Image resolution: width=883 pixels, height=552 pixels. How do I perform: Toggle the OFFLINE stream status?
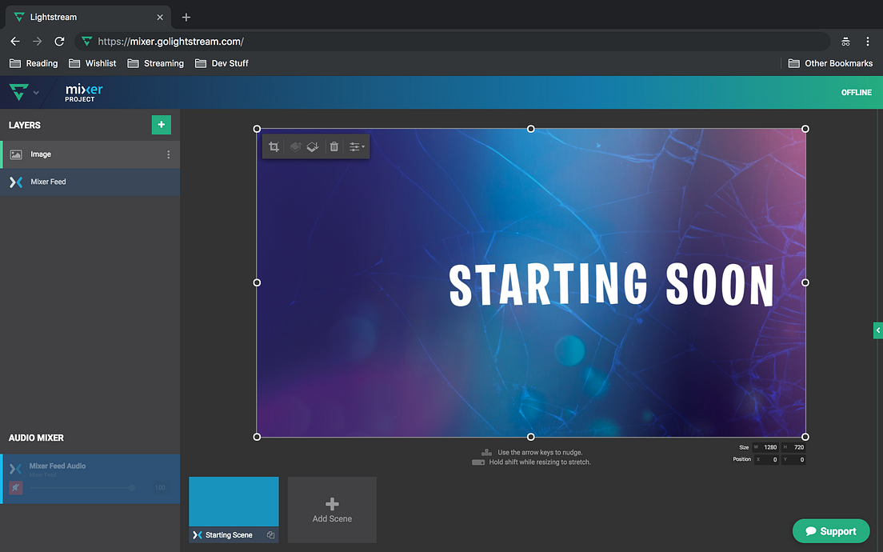coord(856,92)
